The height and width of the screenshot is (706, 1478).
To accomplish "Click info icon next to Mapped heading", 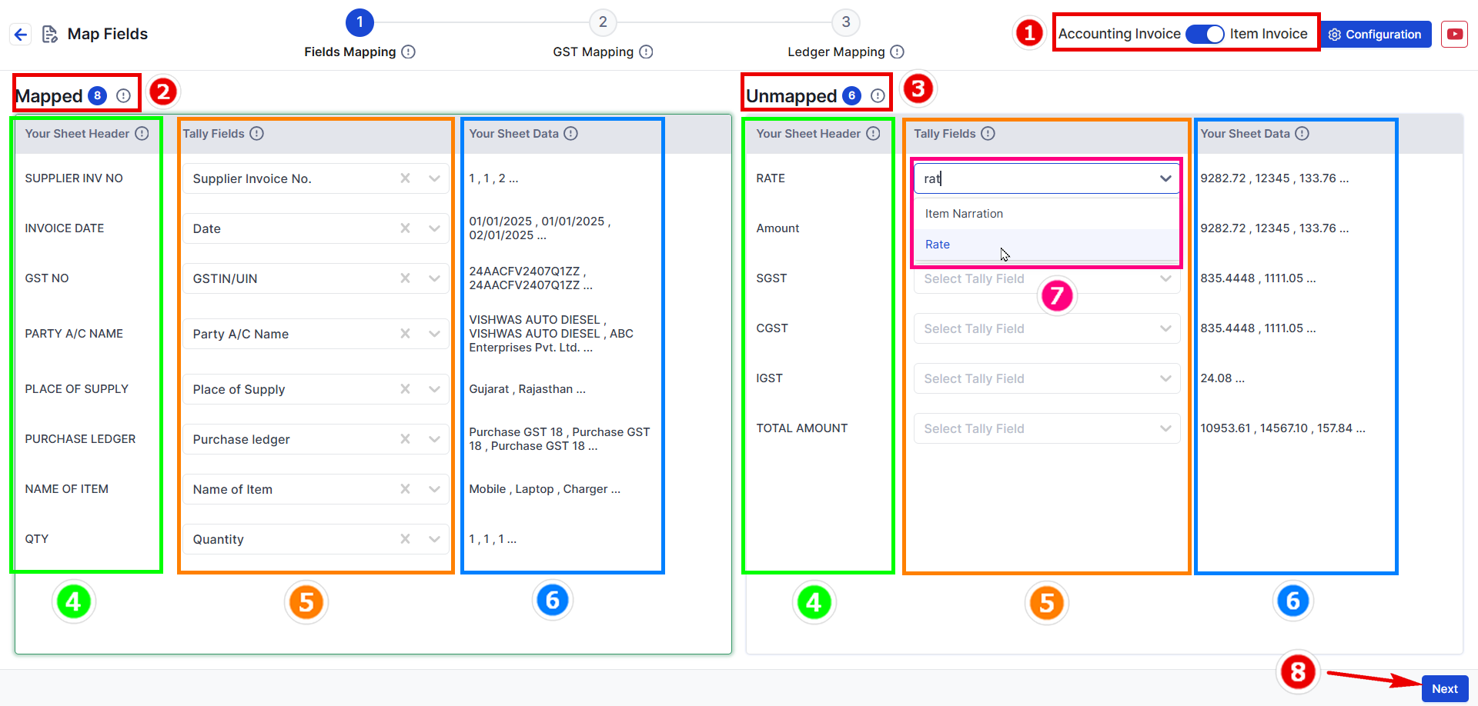I will (x=123, y=96).
